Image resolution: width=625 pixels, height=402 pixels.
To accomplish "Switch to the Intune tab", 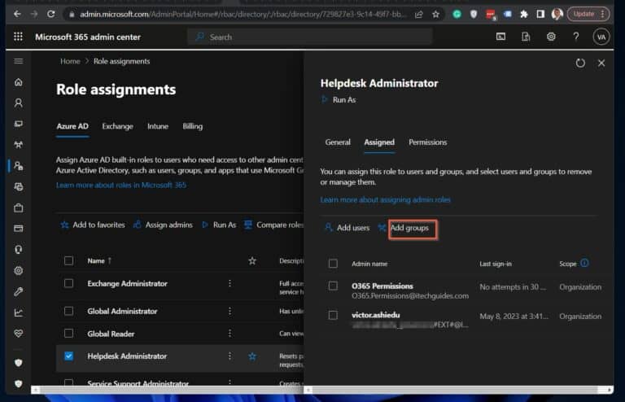I will pyautogui.click(x=158, y=126).
